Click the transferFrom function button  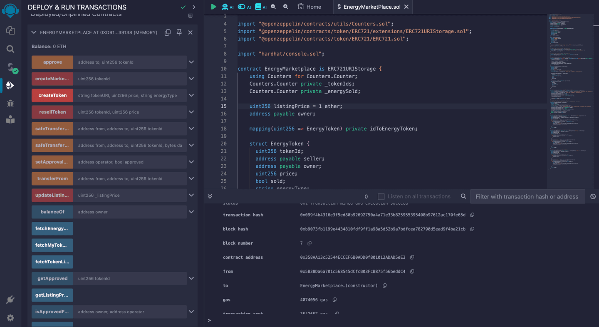click(x=52, y=178)
